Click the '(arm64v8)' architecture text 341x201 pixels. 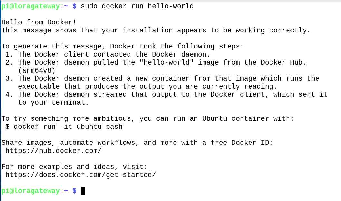[37, 70]
